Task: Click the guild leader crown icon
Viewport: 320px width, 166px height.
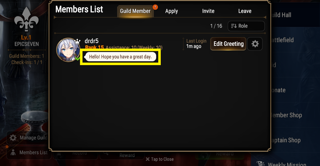Action: coord(77,41)
